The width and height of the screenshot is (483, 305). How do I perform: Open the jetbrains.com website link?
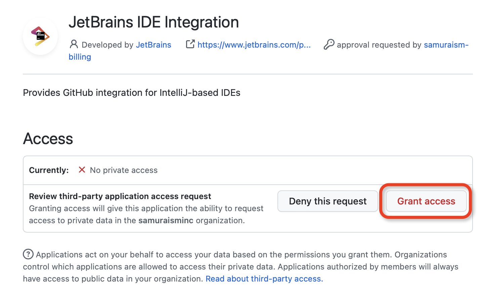pos(254,45)
